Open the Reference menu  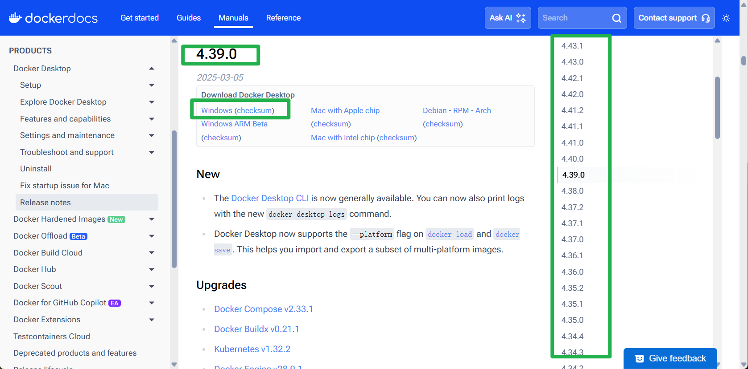[x=283, y=18]
